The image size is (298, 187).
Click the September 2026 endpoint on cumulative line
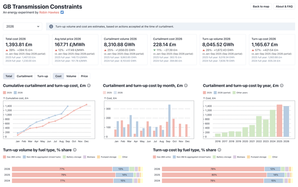67,106
